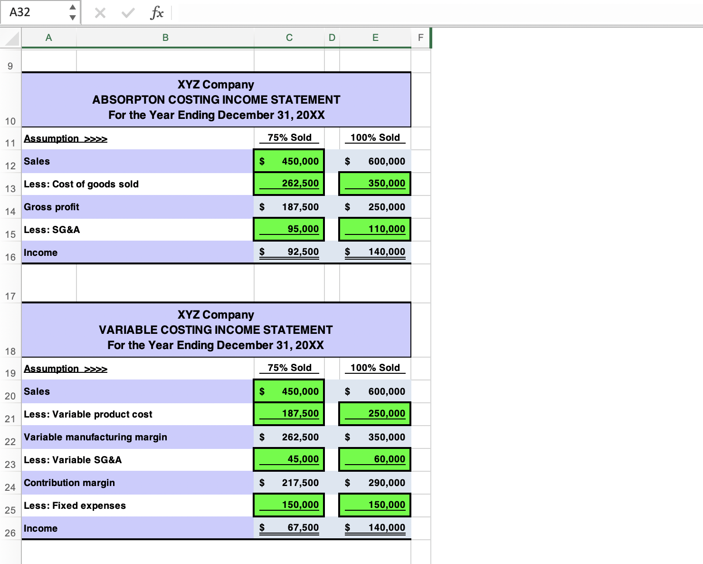Click the Contribution margin 217,500 cell
The height and width of the screenshot is (564, 703).
coord(289,483)
